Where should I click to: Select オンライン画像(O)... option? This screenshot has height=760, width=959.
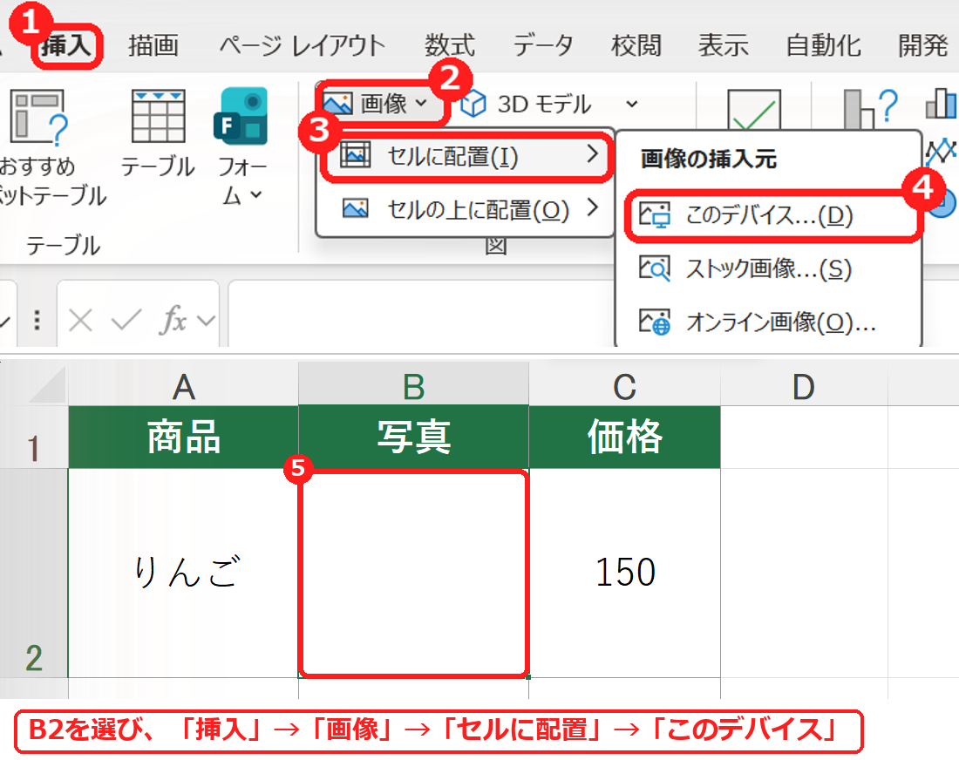click(x=770, y=321)
